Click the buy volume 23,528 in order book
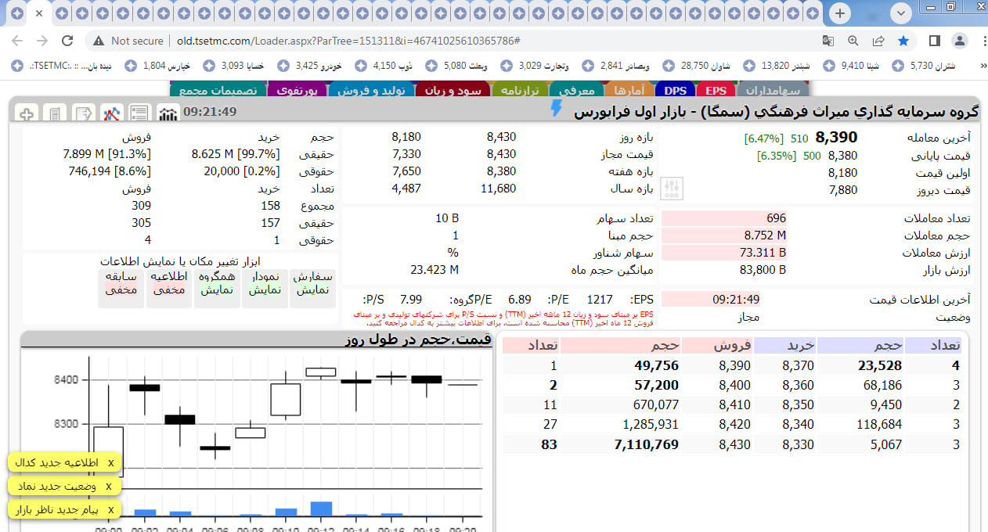Viewport: 988px width, 532px height. (x=879, y=365)
